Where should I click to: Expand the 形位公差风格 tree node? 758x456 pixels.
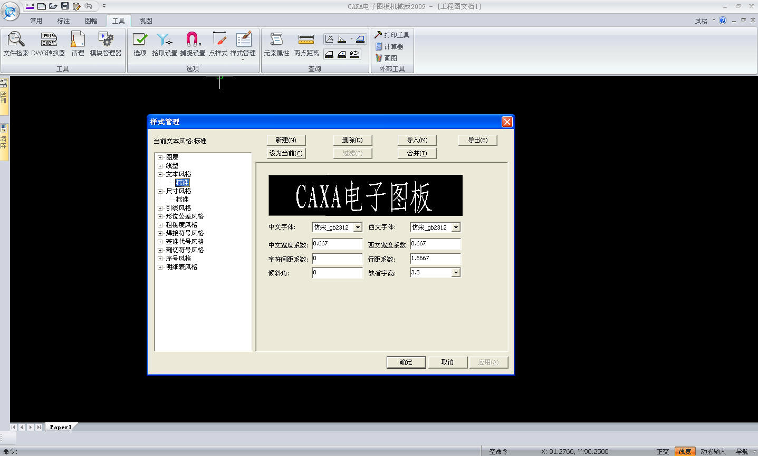160,216
